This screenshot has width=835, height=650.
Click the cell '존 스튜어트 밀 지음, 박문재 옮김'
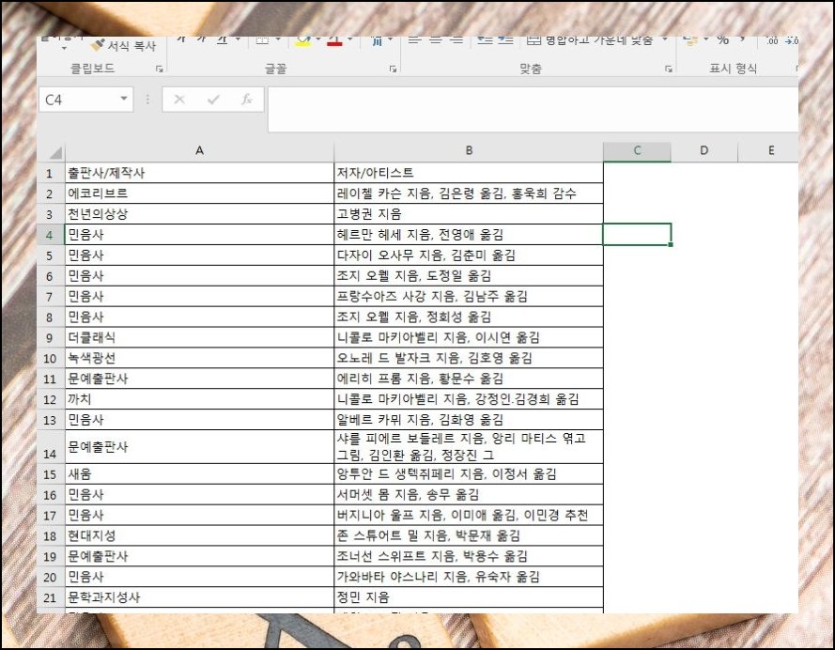click(x=469, y=536)
